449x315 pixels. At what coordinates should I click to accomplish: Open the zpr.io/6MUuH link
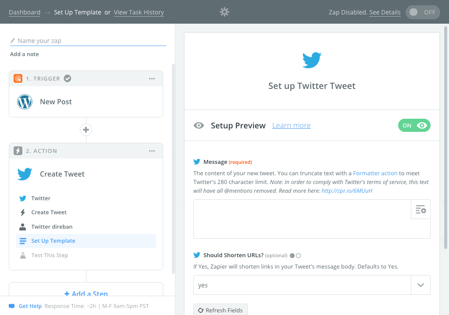pyautogui.click(x=347, y=191)
